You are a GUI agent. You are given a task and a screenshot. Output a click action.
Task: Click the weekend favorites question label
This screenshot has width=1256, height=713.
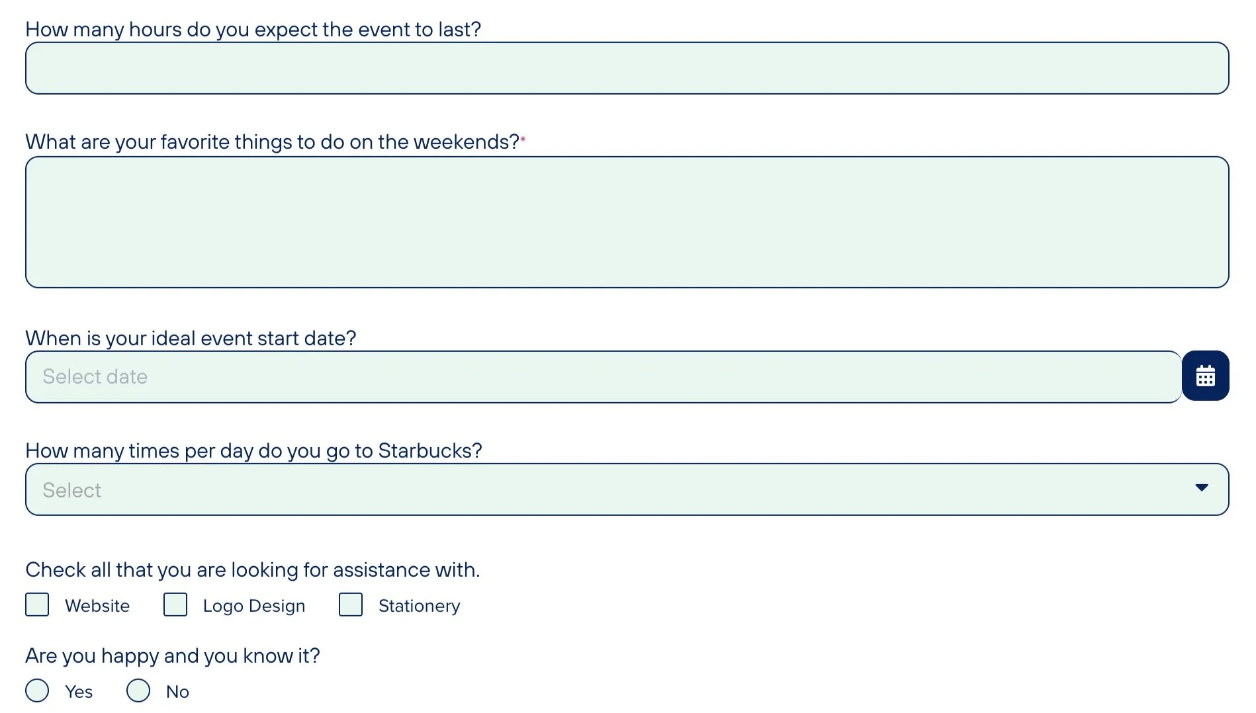(x=273, y=142)
